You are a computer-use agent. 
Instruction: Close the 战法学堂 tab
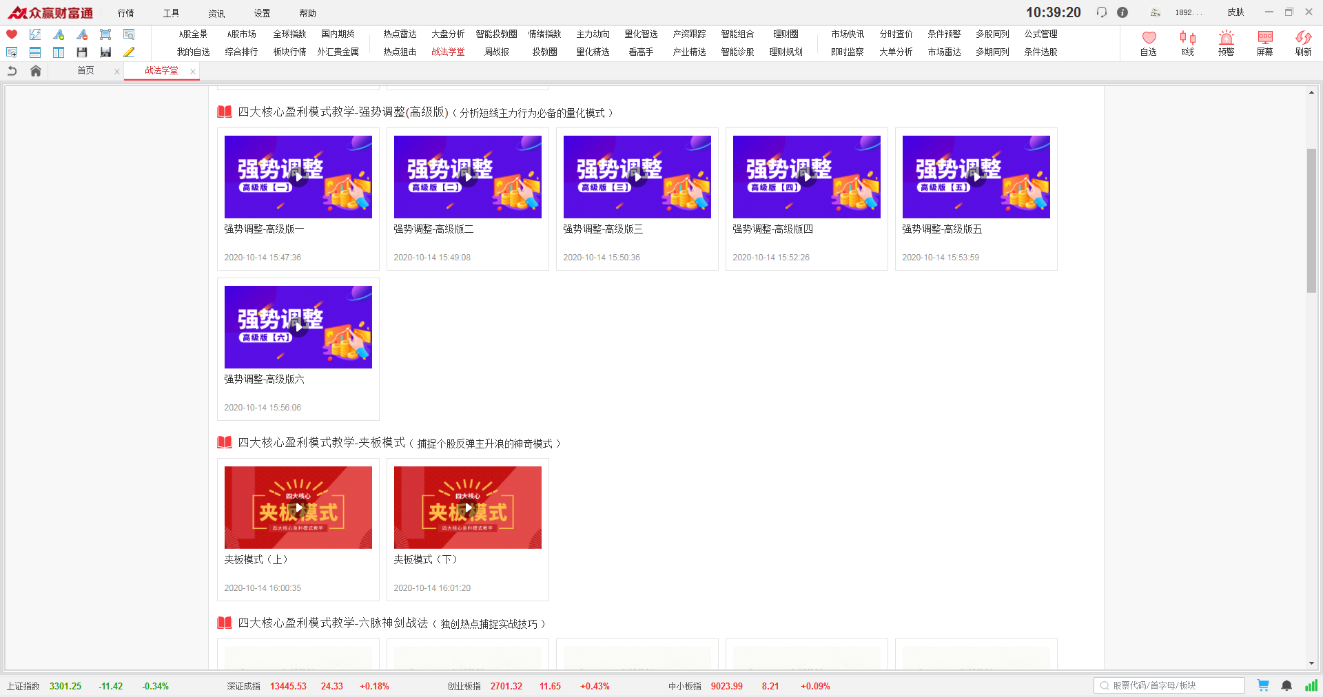tap(193, 72)
